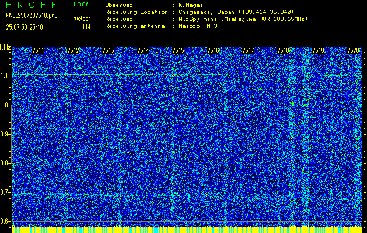Click the version label 1.0.0f
Screen dimensions: 367x233
(x=81, y=5)
